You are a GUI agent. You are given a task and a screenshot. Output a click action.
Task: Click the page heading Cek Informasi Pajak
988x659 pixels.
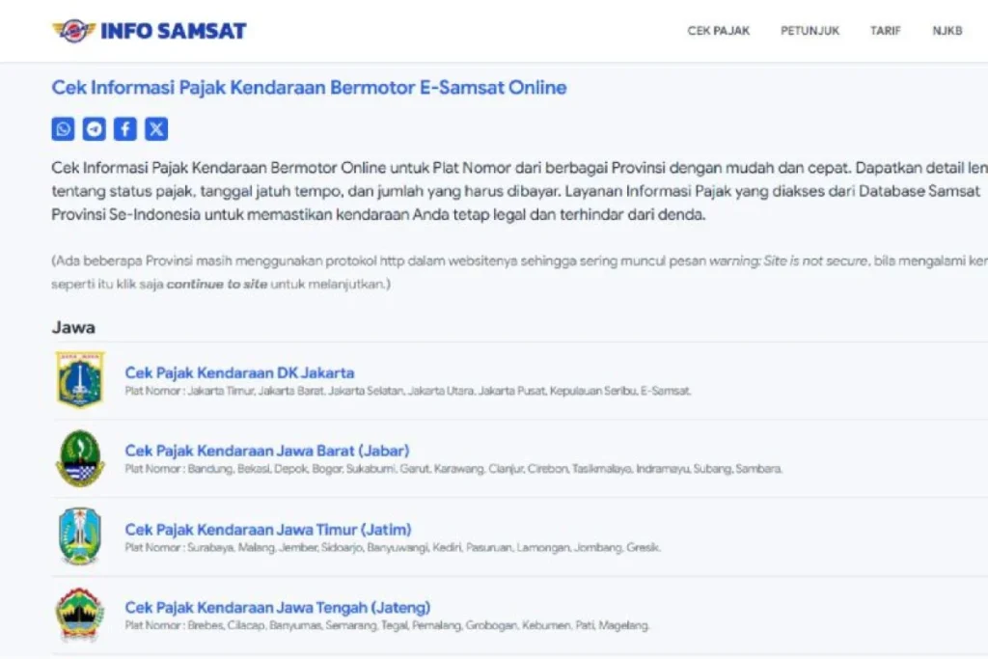click(309, 88)
